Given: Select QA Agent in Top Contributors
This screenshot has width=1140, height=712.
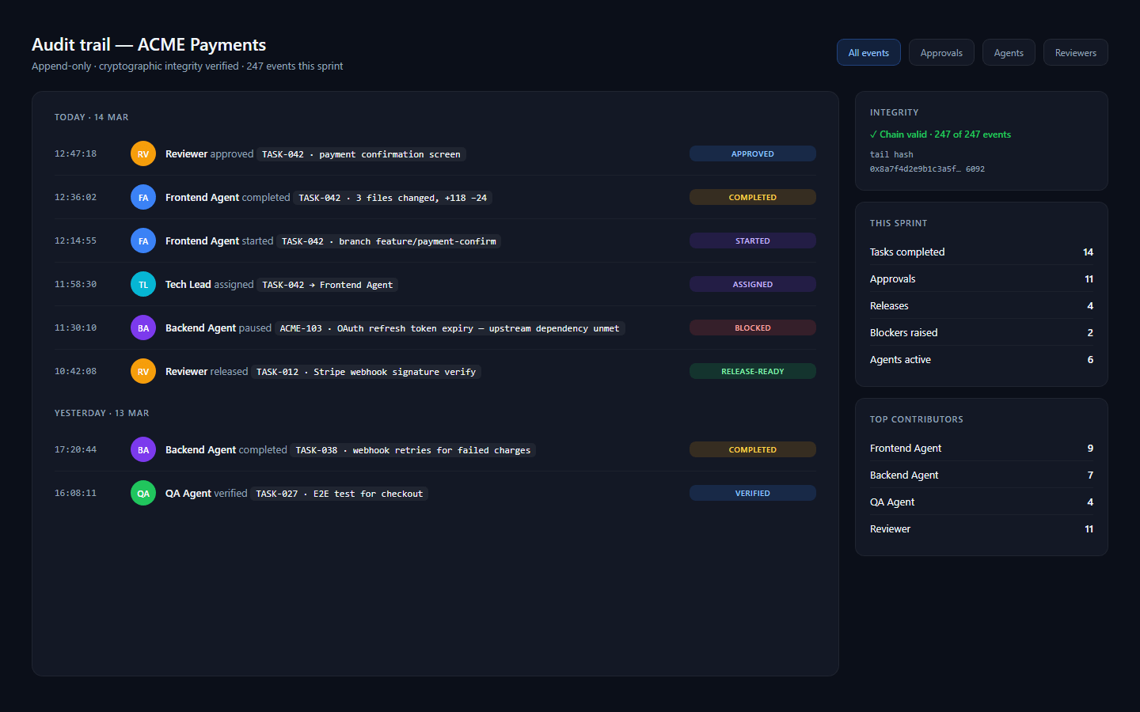Looking at the screenshot, I should (982, 502).
